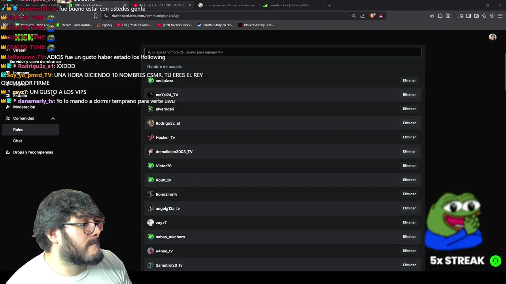506x284 pixels.
Task: Open the Brave VPN shield icon
Action: tap(492, 16)
